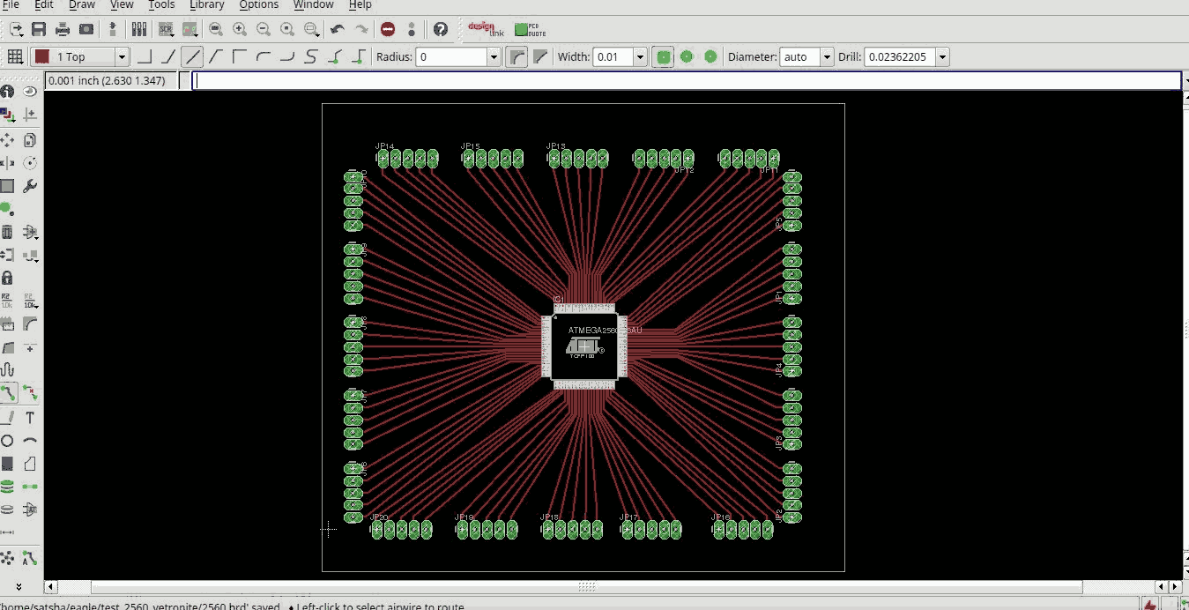Click the coordinate display '0.001 inch (2.630 1.347)'
Image resolution: width=1189 pixels, height=610 pixels.
pyautogui.click(x=107, y=80)
